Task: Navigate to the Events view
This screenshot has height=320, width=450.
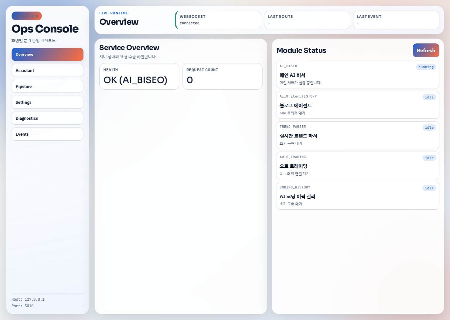Action: coord(47,134)
